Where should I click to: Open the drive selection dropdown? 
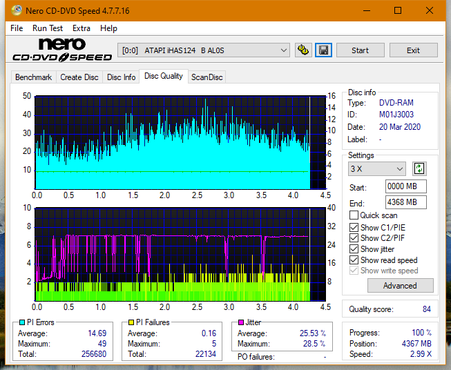point(204,50)
